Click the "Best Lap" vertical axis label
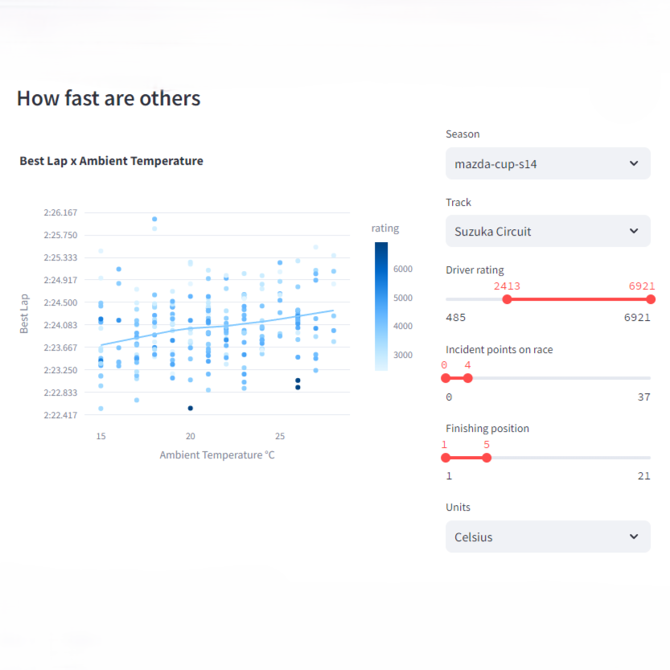This screenshot has height=670, width=670. click(24, 314)
